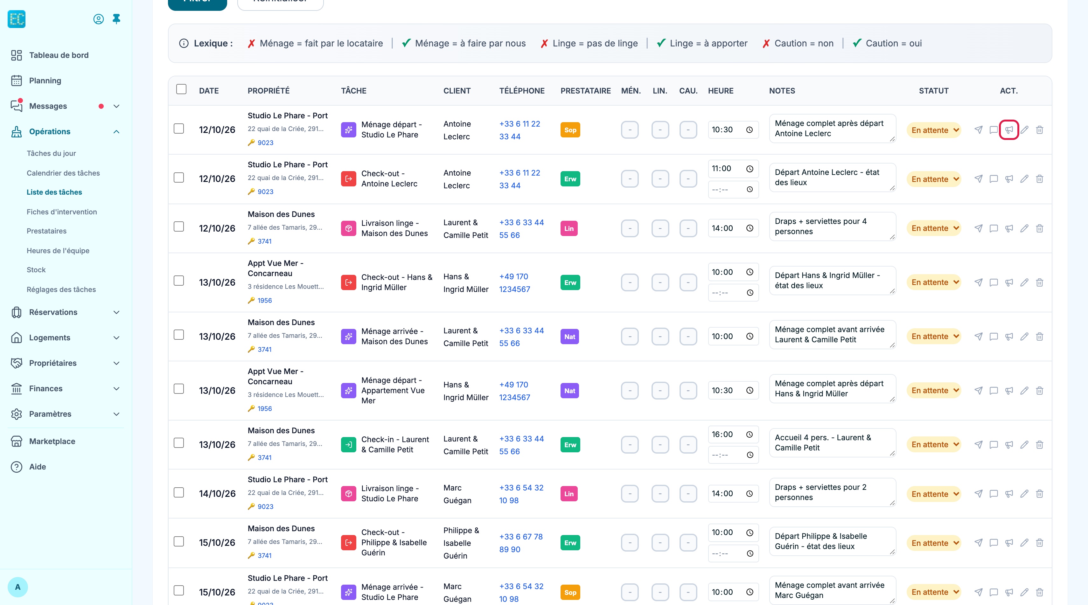Open status dropdown for Check-out Antoine Leclerc

934,179
